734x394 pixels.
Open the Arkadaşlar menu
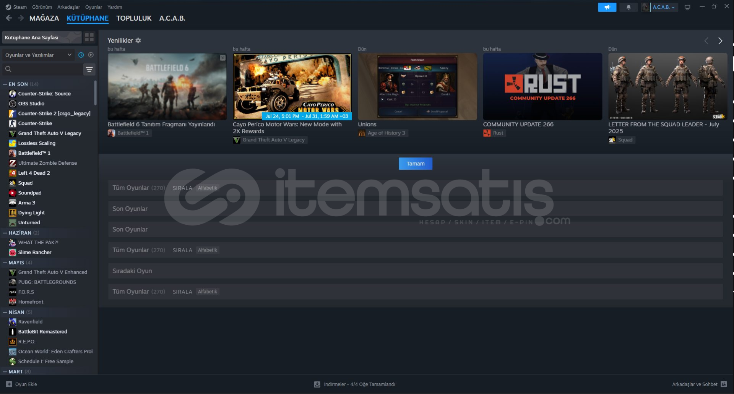click(69, 7)
